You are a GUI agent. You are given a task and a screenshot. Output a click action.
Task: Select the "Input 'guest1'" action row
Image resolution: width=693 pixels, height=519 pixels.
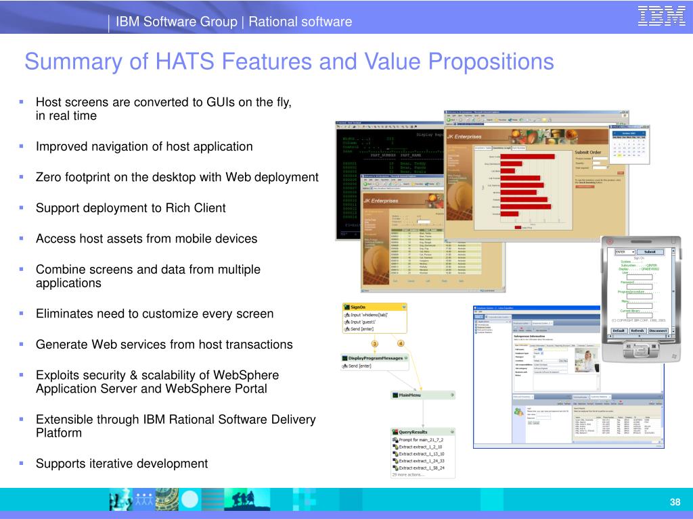pos(360,322)
